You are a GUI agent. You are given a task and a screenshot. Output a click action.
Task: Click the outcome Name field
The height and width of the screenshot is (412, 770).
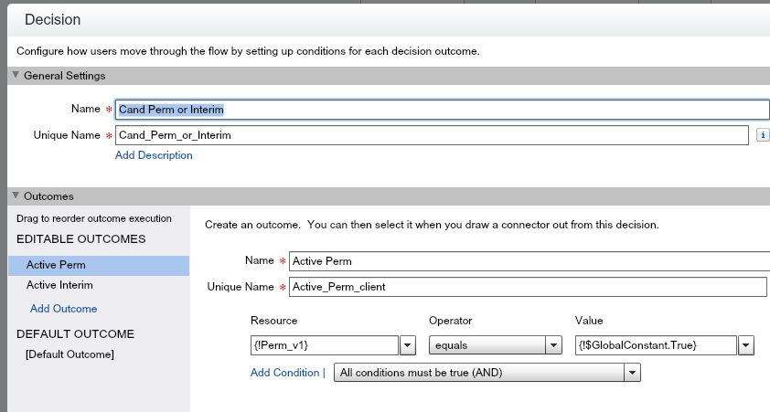[527, 261]
